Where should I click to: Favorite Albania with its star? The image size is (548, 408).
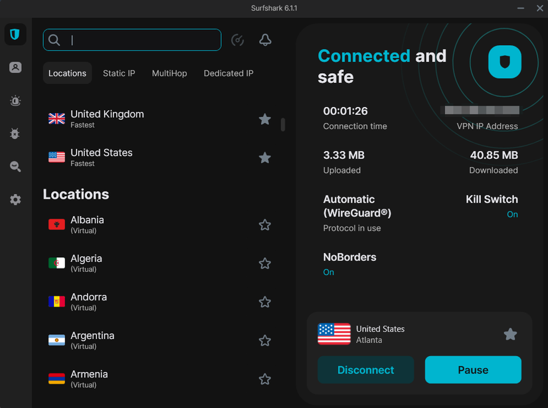click(264, 225)
